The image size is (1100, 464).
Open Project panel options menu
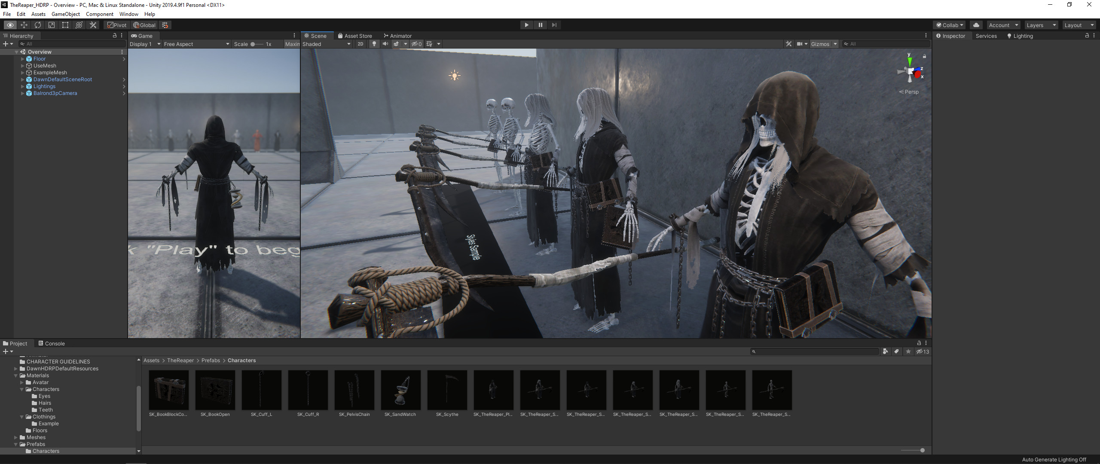926,343
